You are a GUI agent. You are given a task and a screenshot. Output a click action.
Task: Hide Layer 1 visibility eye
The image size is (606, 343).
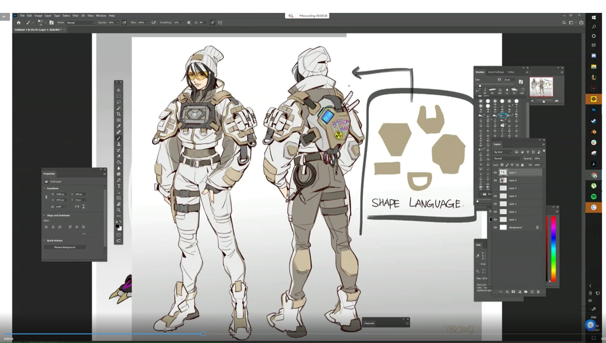[496, 219]
